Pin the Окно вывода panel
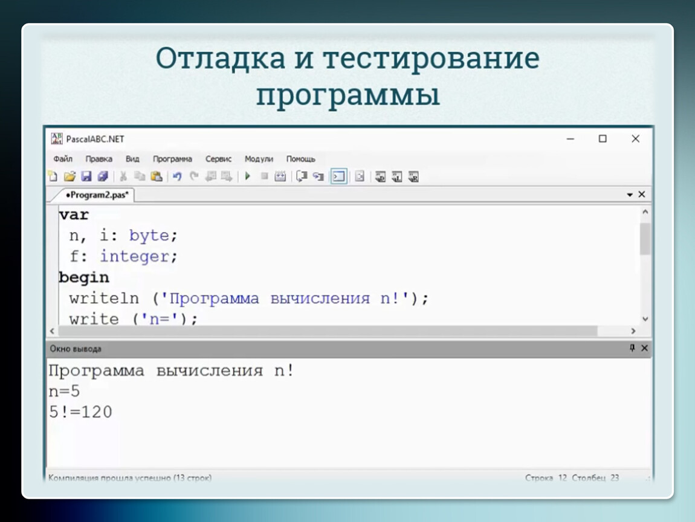The width and height of the screenshot is (695, 522). click(632, 348)
